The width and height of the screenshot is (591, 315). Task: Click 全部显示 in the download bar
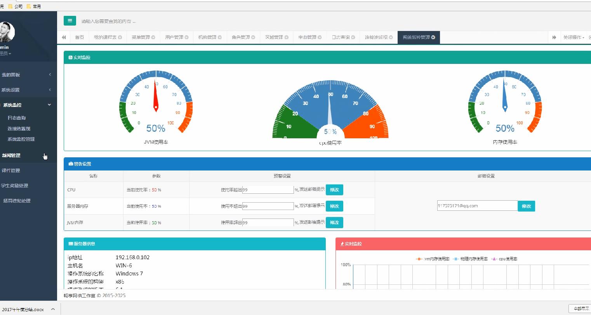coord(581,309)
